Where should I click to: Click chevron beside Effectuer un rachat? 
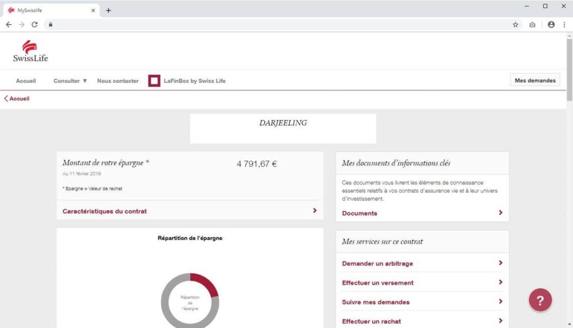click(x=501, y=321)
